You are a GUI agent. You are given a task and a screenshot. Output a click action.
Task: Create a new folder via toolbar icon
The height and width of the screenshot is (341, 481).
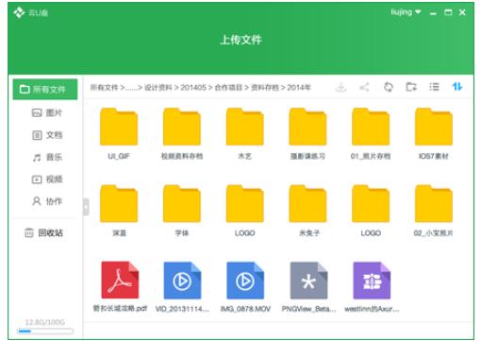click(x=411, y=87)
